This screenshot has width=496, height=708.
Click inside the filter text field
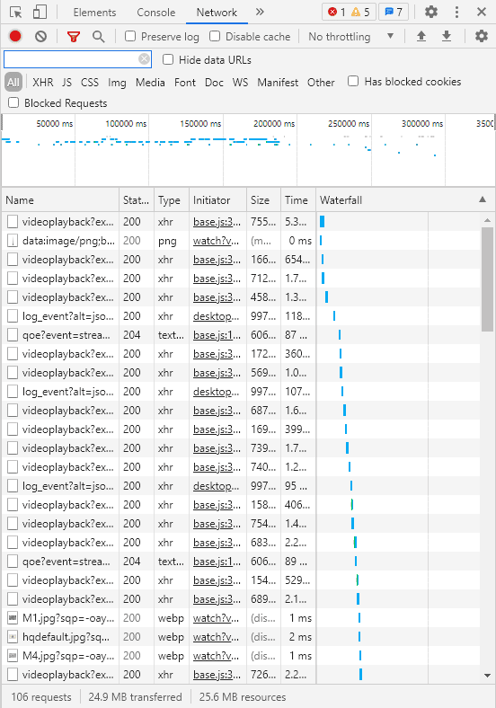click(71, 59)
